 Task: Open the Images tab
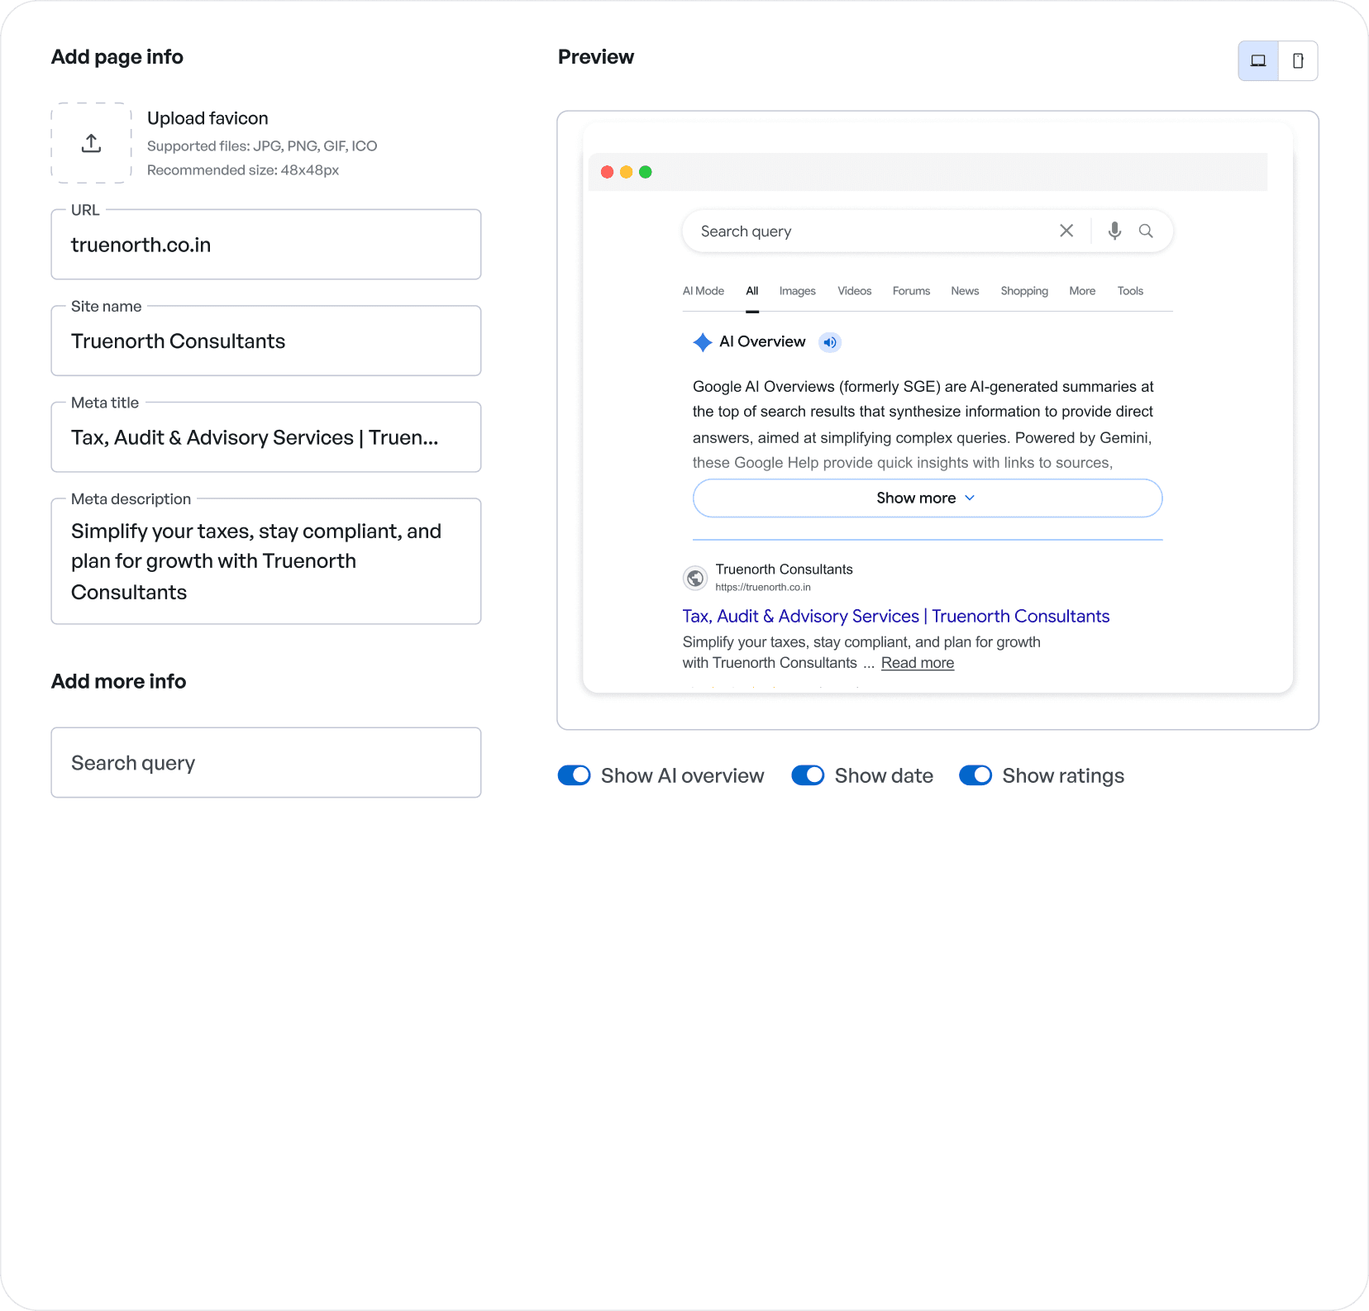798,291
